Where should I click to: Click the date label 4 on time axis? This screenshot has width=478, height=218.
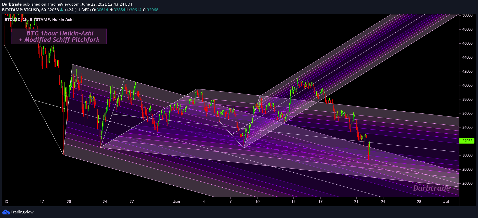pos(203,202)
